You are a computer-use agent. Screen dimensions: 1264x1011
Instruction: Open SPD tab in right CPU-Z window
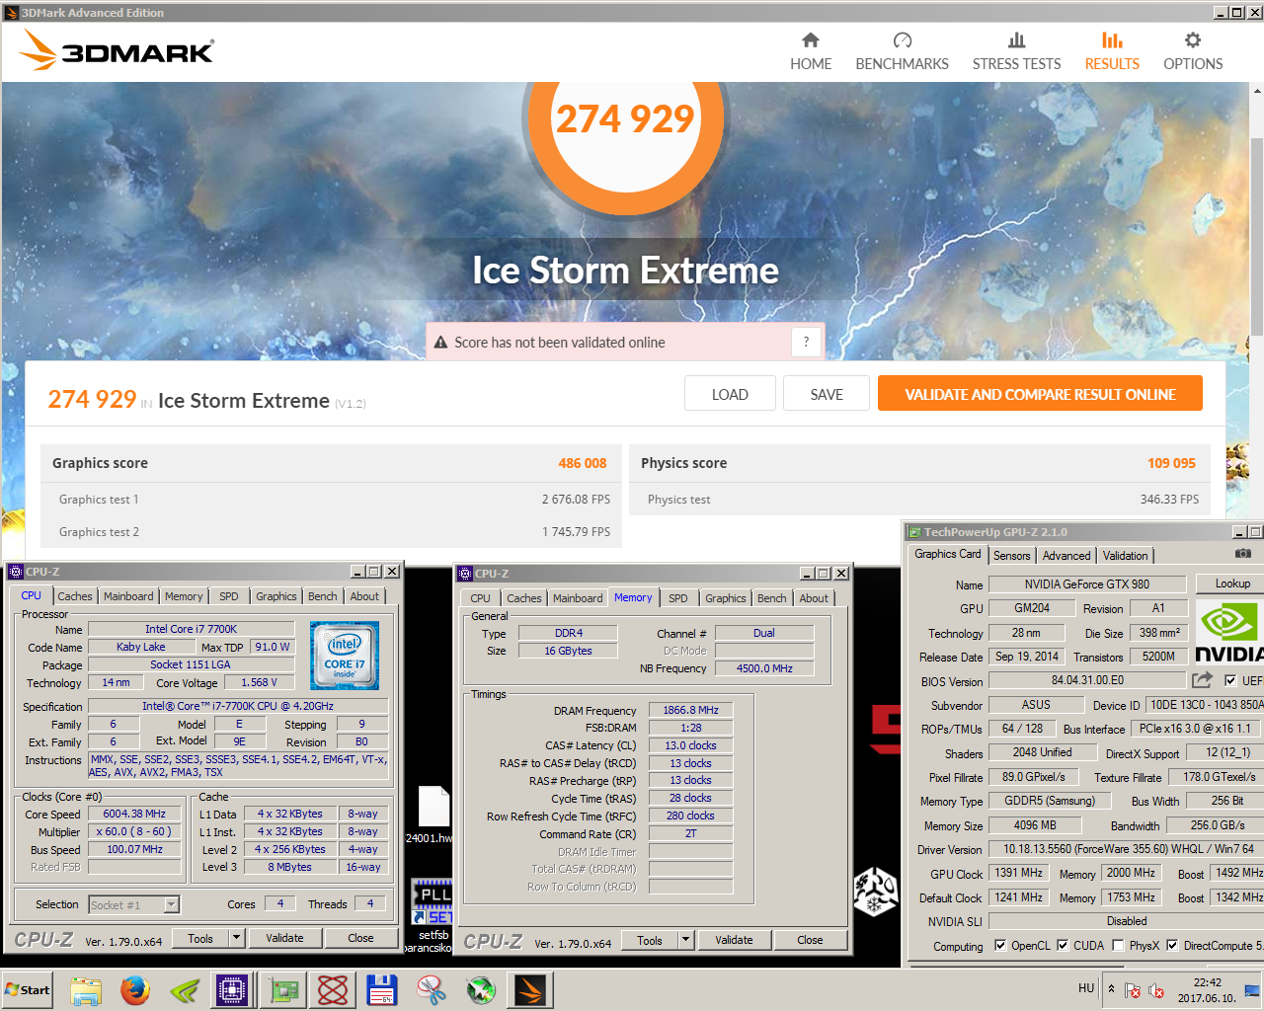coord(677,598)
